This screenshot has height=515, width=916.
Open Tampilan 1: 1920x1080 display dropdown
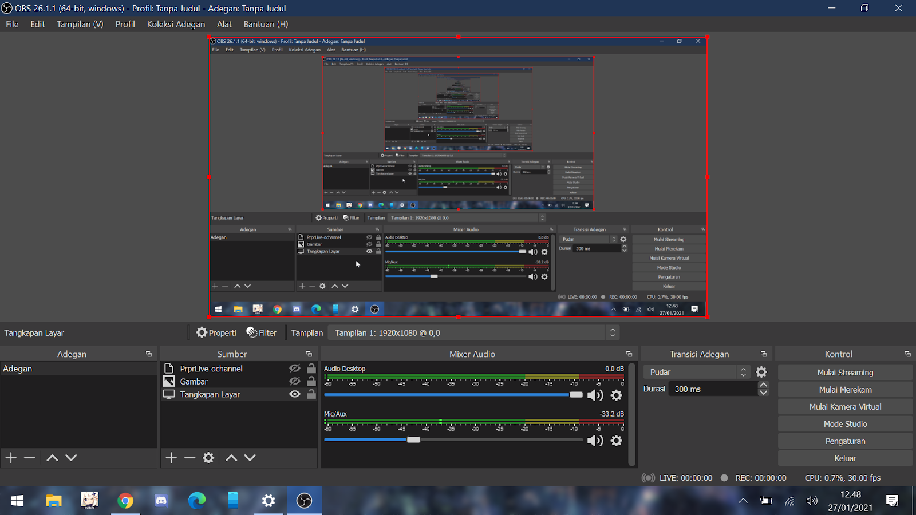click(x=473, y=332)
